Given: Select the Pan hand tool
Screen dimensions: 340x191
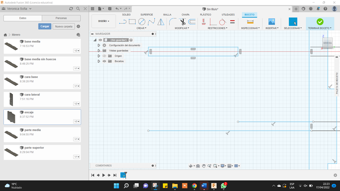Looking at the screenshot, I should [204, 166].
